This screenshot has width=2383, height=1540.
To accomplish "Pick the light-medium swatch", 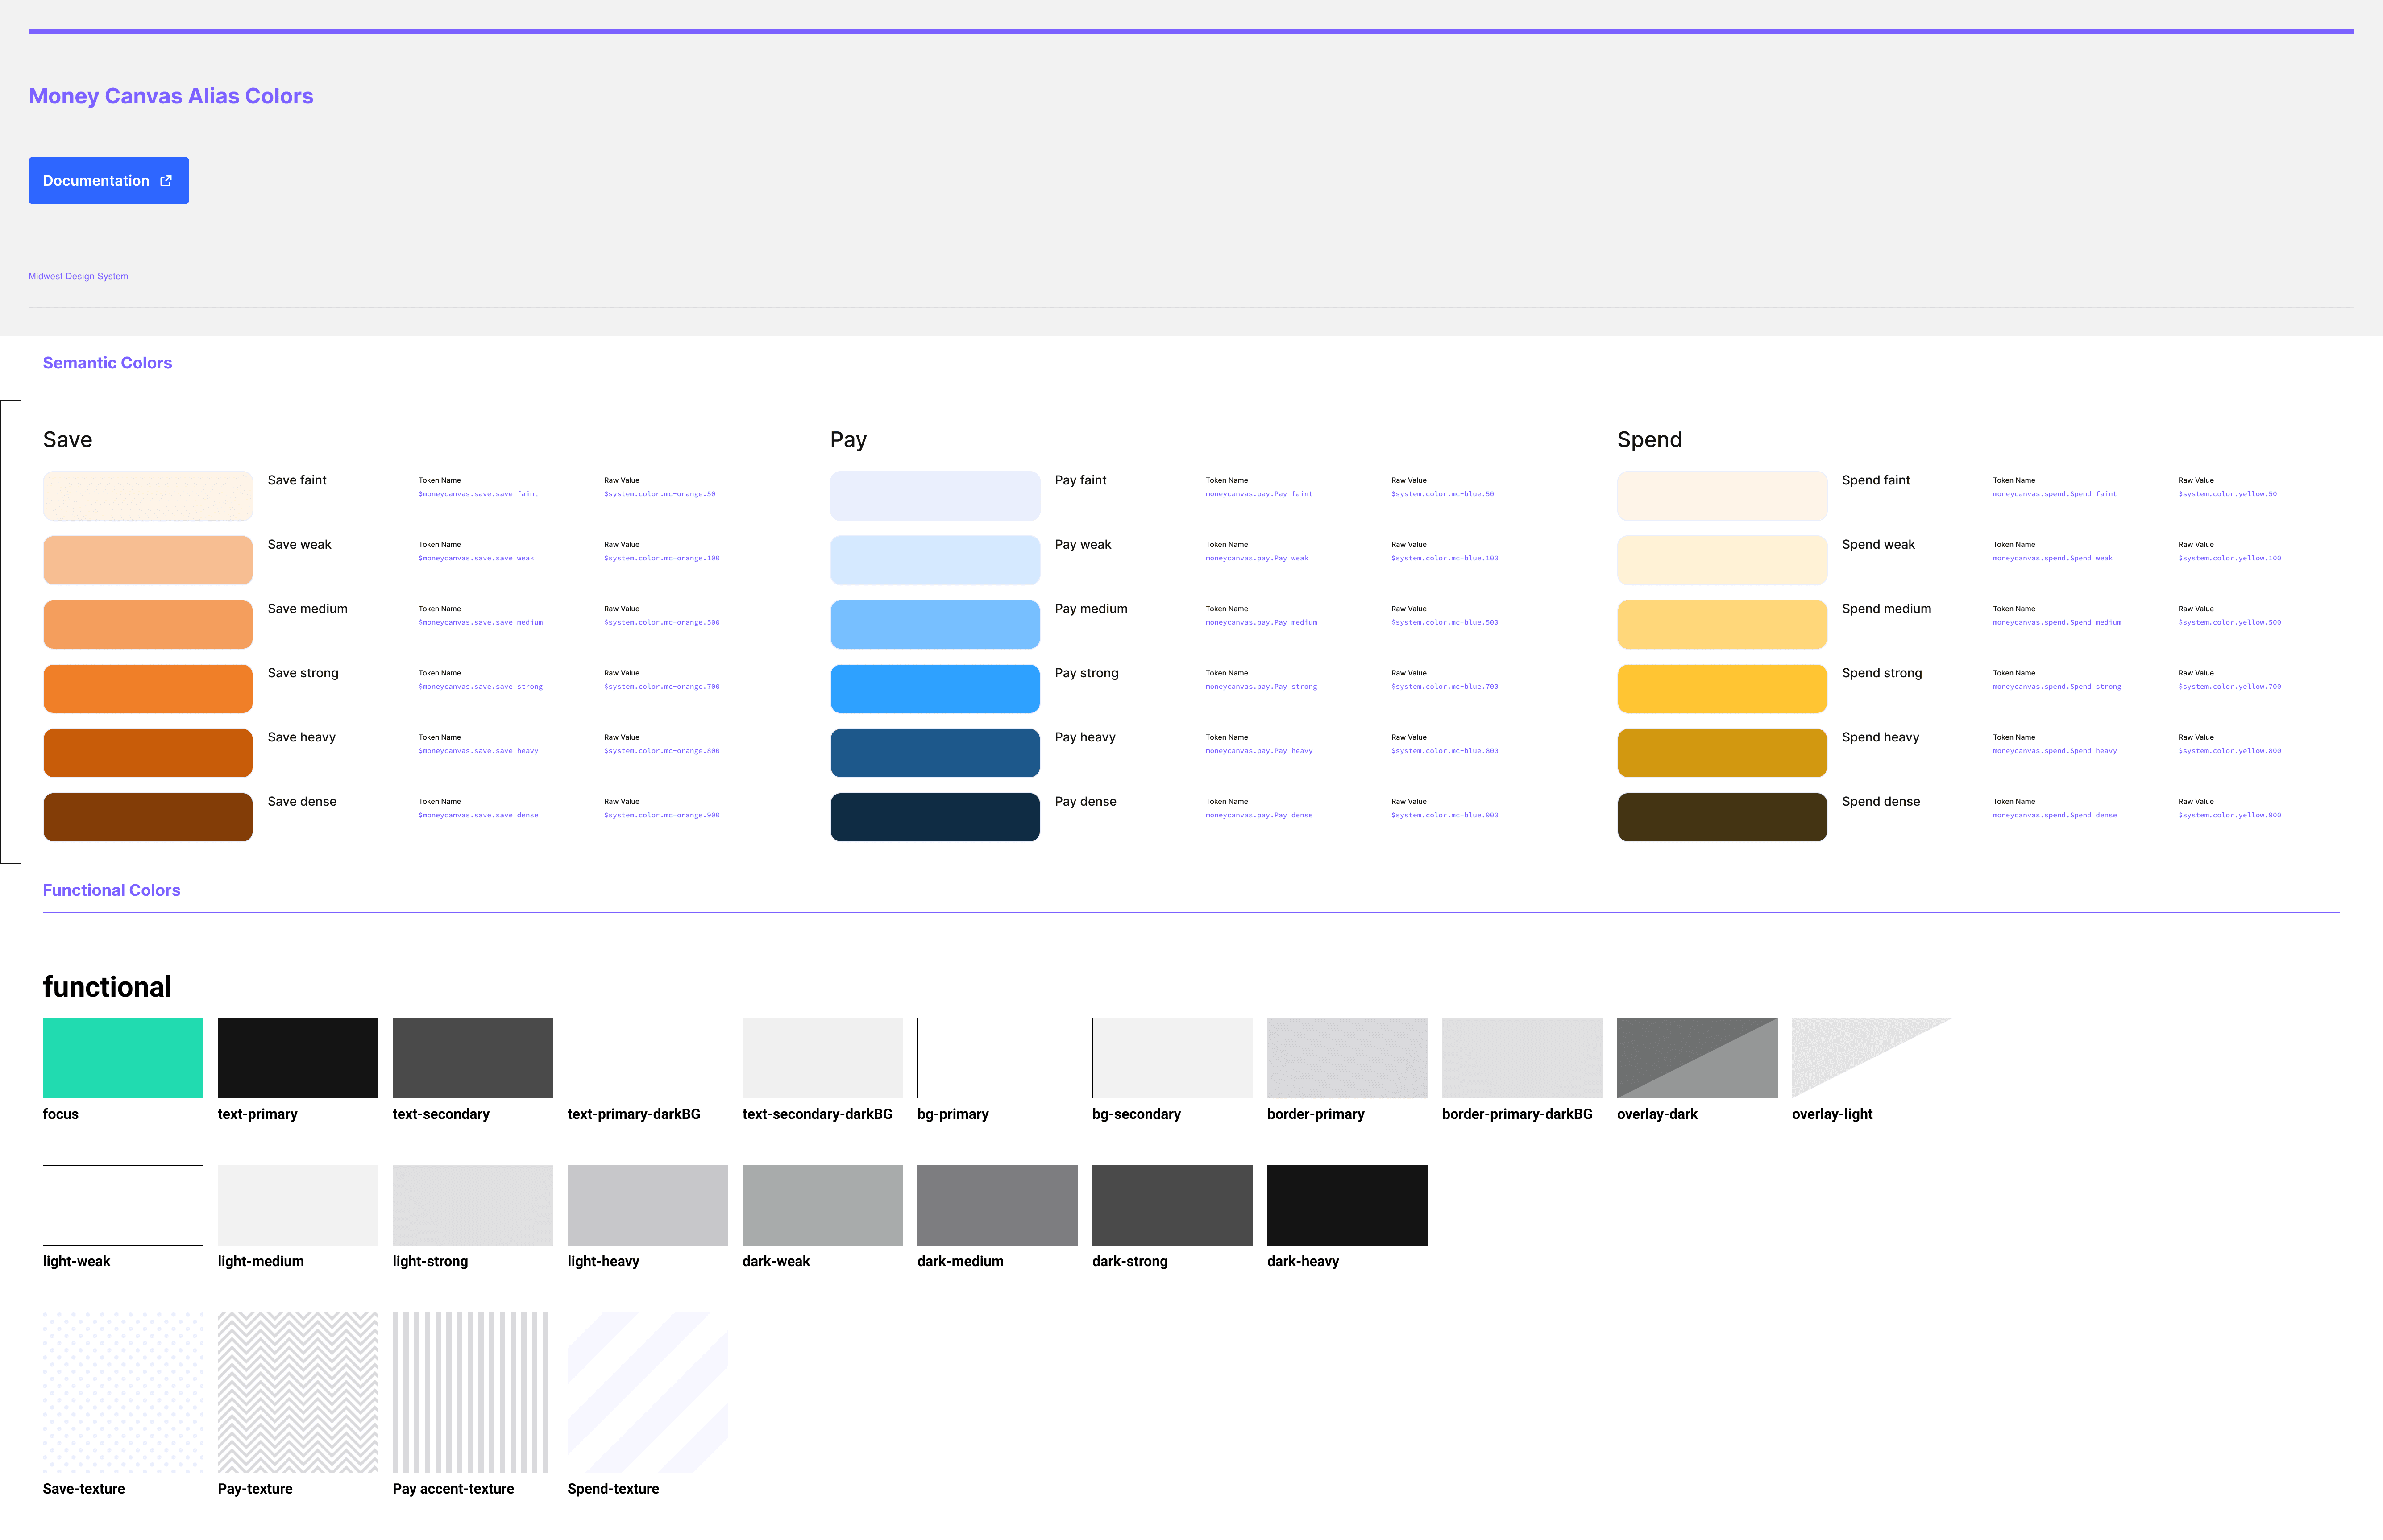I will [x=298, y=1205].
